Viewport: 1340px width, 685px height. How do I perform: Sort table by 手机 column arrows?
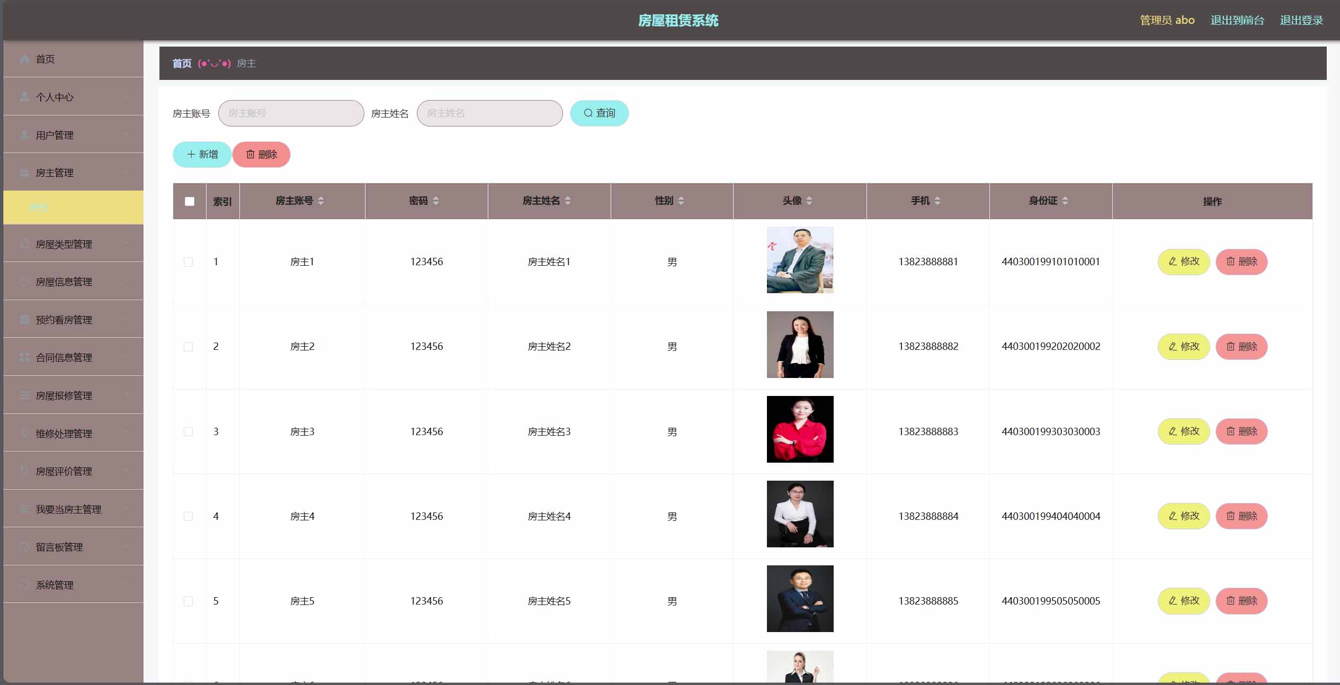937,201
